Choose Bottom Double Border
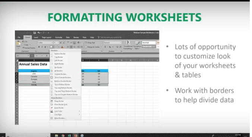 coord(65,81)
